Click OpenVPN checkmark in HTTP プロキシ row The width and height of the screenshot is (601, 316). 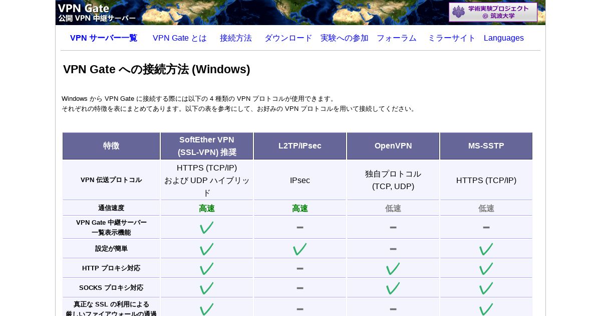(x=393, y=268)
